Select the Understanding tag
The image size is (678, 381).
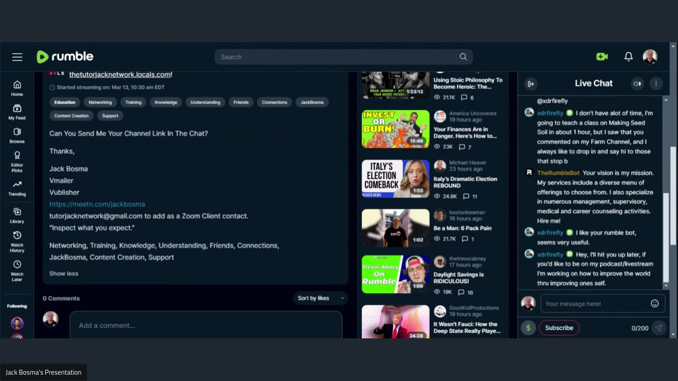pyautogui.click(x=205, y=102)
